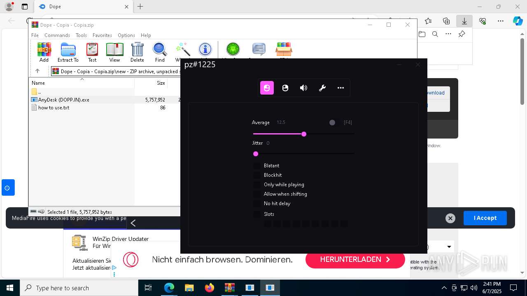Click the HERUNTERLADEN Opera ad button
Screen dimensions: 527x296
(355, 259)
